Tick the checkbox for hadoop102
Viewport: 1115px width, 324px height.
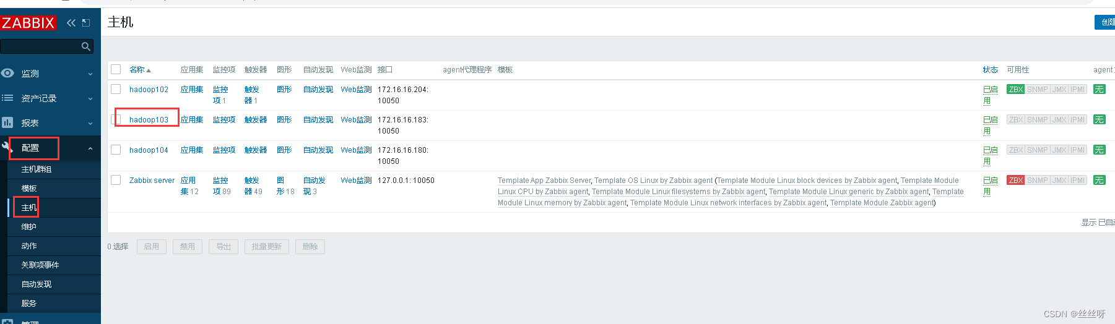[x=116, y=89]
